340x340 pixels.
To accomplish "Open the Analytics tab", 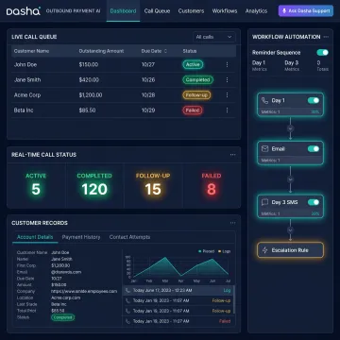I will click(257, 11).
